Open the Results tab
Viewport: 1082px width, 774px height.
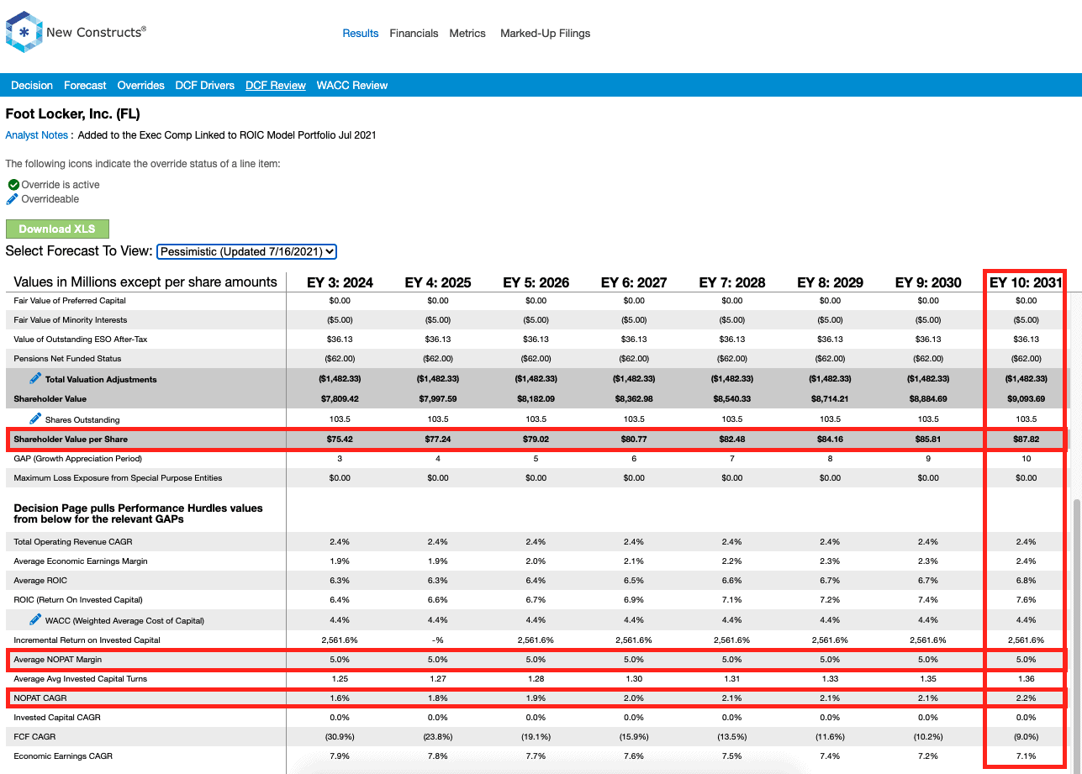(361, 34)
